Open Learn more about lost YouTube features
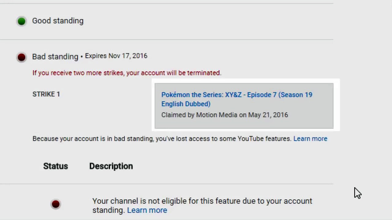 tap(310, 139)
